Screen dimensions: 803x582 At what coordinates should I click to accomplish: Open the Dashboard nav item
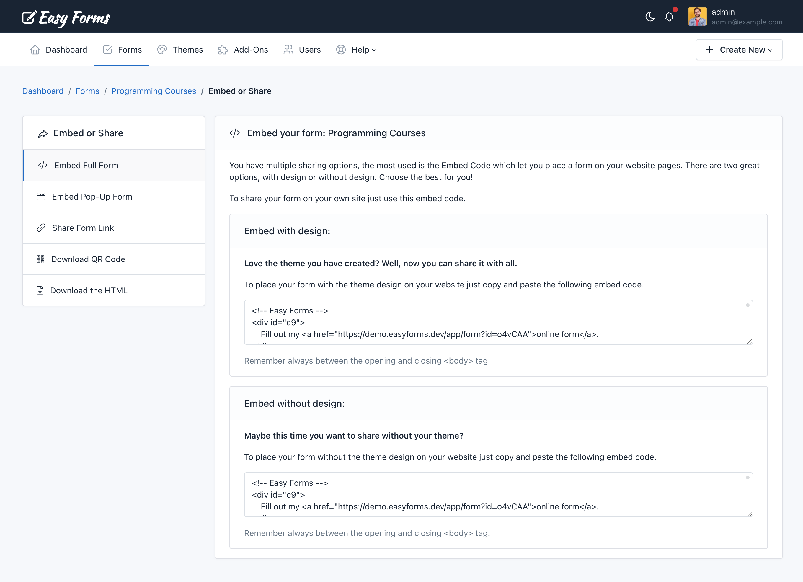coord(59,50)
